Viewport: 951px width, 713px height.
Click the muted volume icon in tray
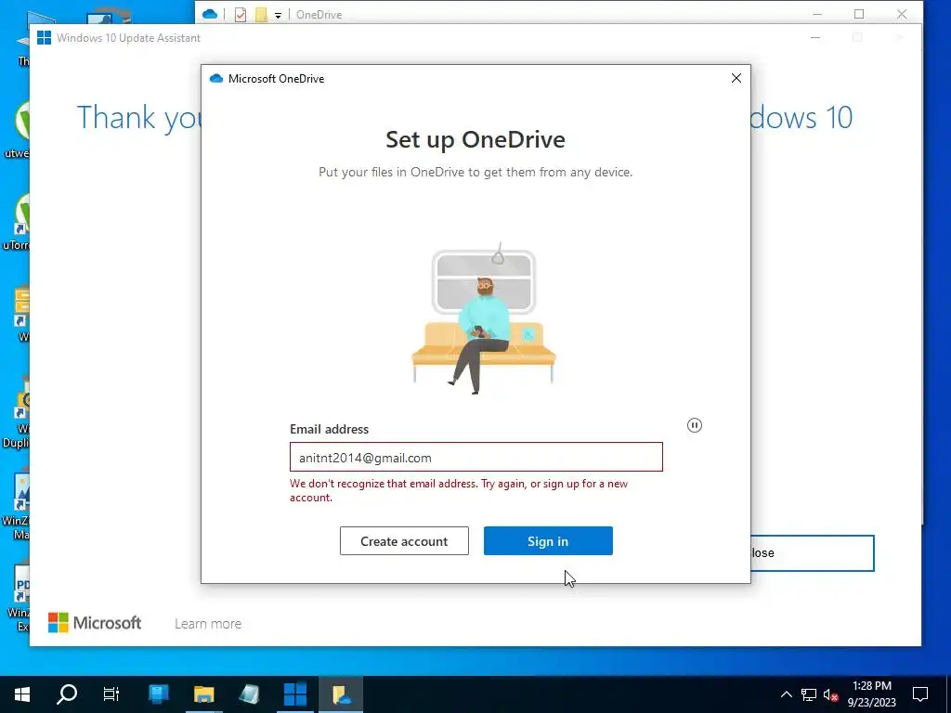click(x=830, y=694)
